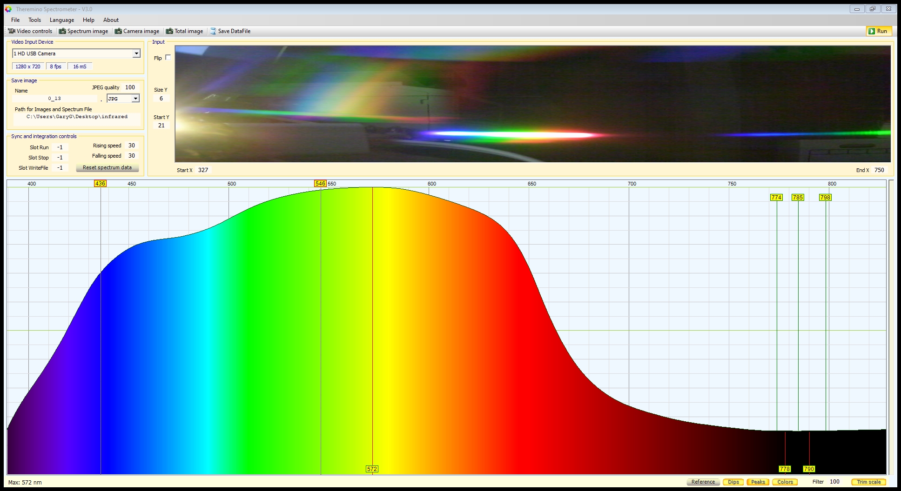Click the Total image camera icon
Screen dimensions: 901x491
tap(169, 31)
